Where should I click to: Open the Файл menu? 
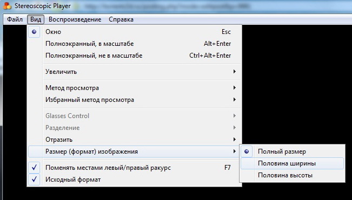[x=15, y=19]
